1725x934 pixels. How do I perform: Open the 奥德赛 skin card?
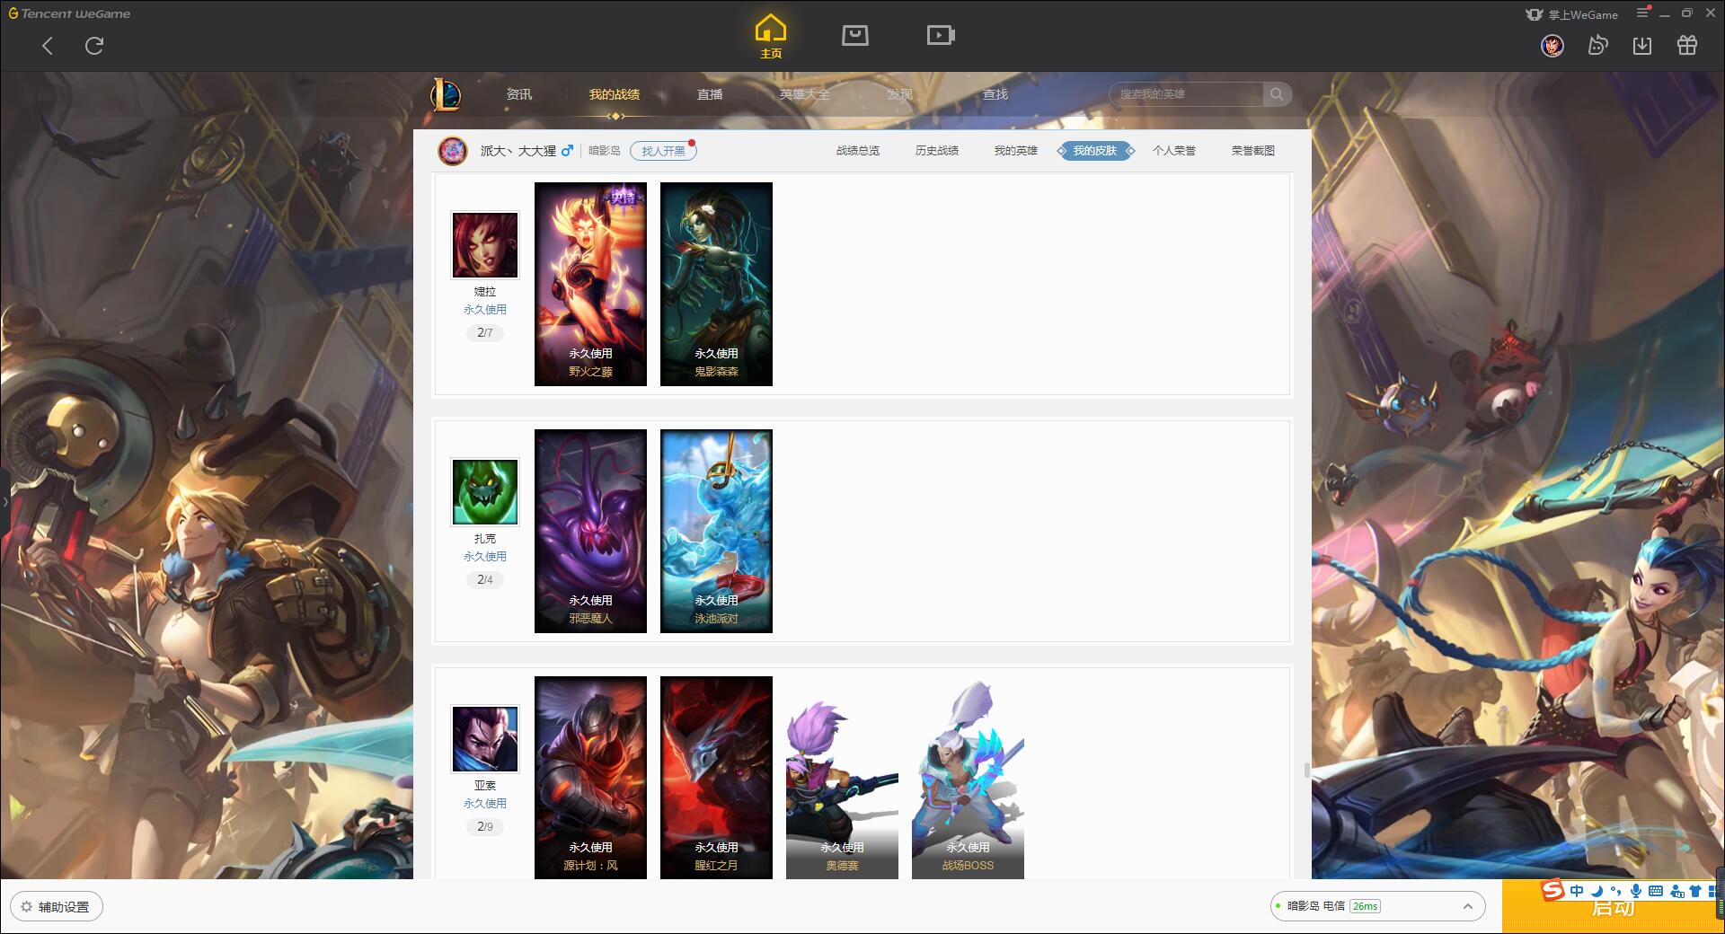(x=842, y=778)
